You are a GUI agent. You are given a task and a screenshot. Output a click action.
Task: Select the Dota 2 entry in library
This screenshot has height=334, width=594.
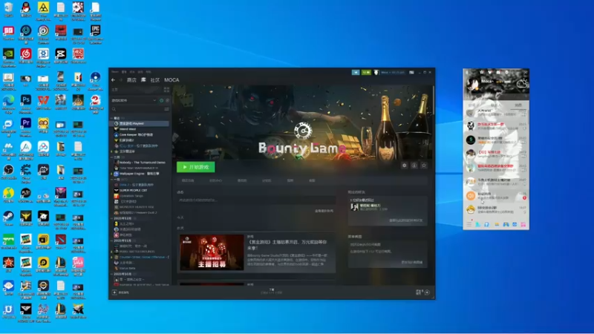point(140,185)
